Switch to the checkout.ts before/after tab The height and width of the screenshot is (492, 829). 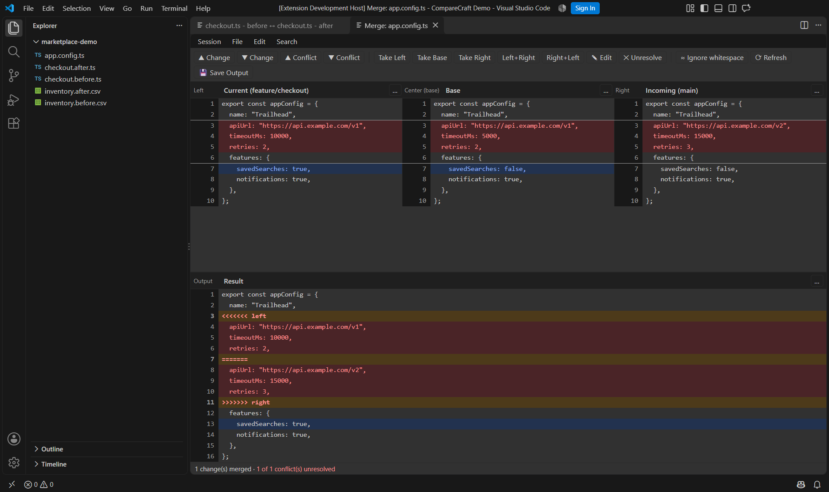coord(269,25)
